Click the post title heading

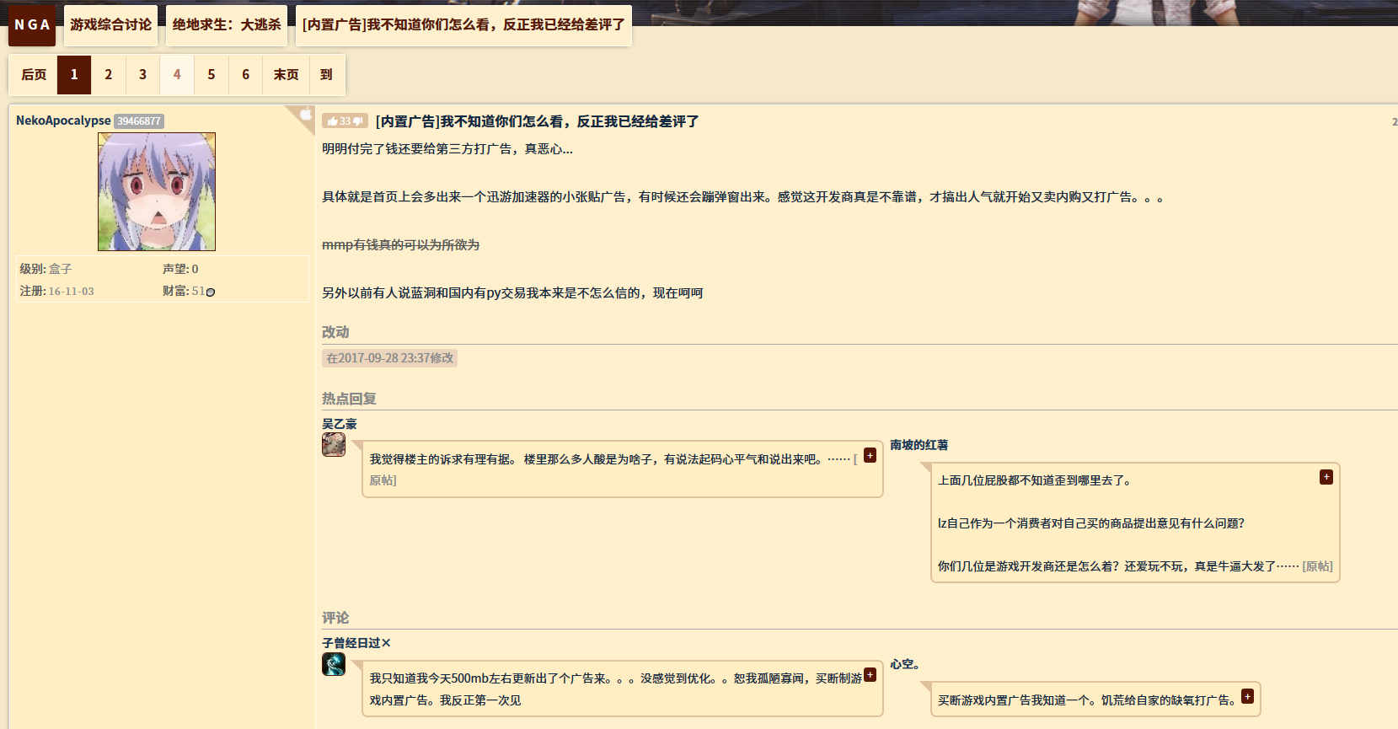537,121
